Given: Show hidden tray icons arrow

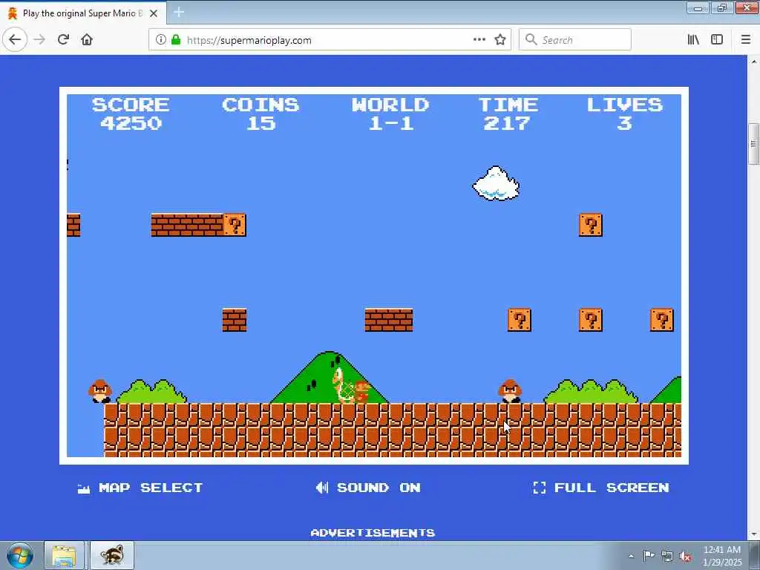Looking at the screenshot, I should coord(631,556).
